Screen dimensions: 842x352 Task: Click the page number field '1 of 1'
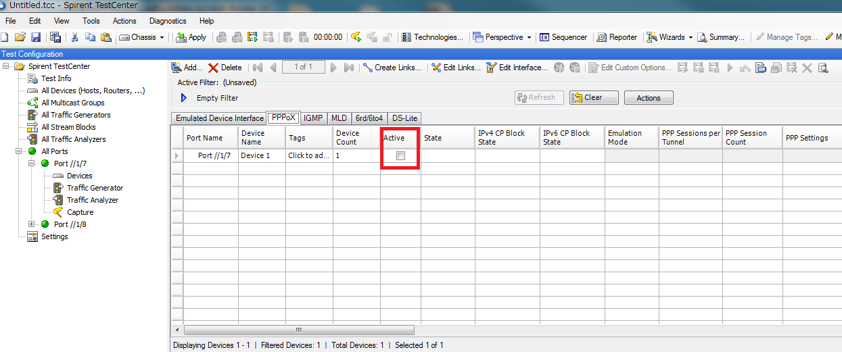click(x=302, y=67)
